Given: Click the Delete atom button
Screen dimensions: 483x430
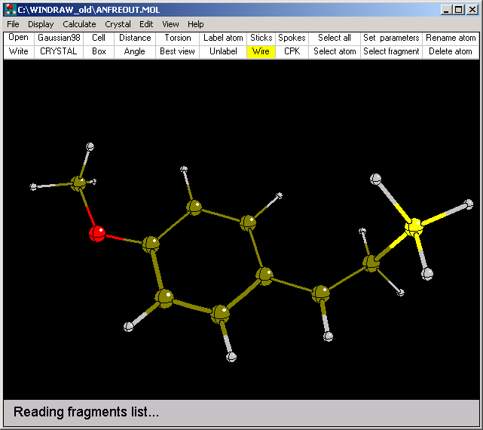Looking at the screenshot, I should [451, 51].
